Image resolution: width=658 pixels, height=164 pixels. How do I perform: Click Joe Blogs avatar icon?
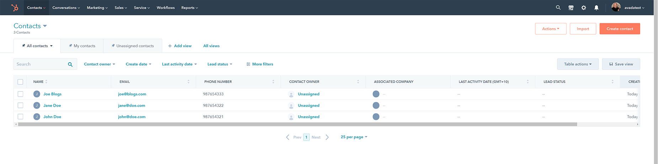(x=37, y=94)
